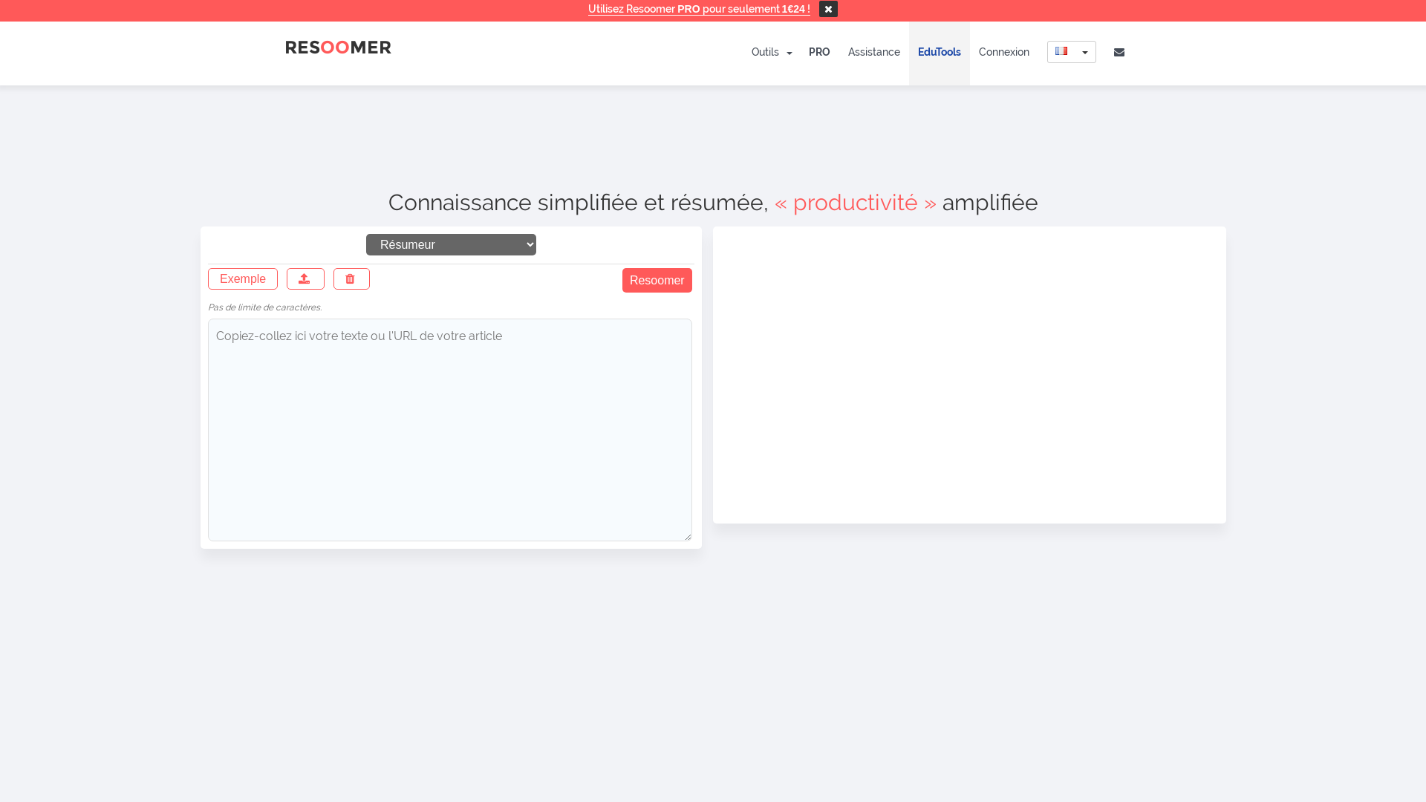
Task: Click the "Pas de limite de caractères" text
Action: coord(265,307)
